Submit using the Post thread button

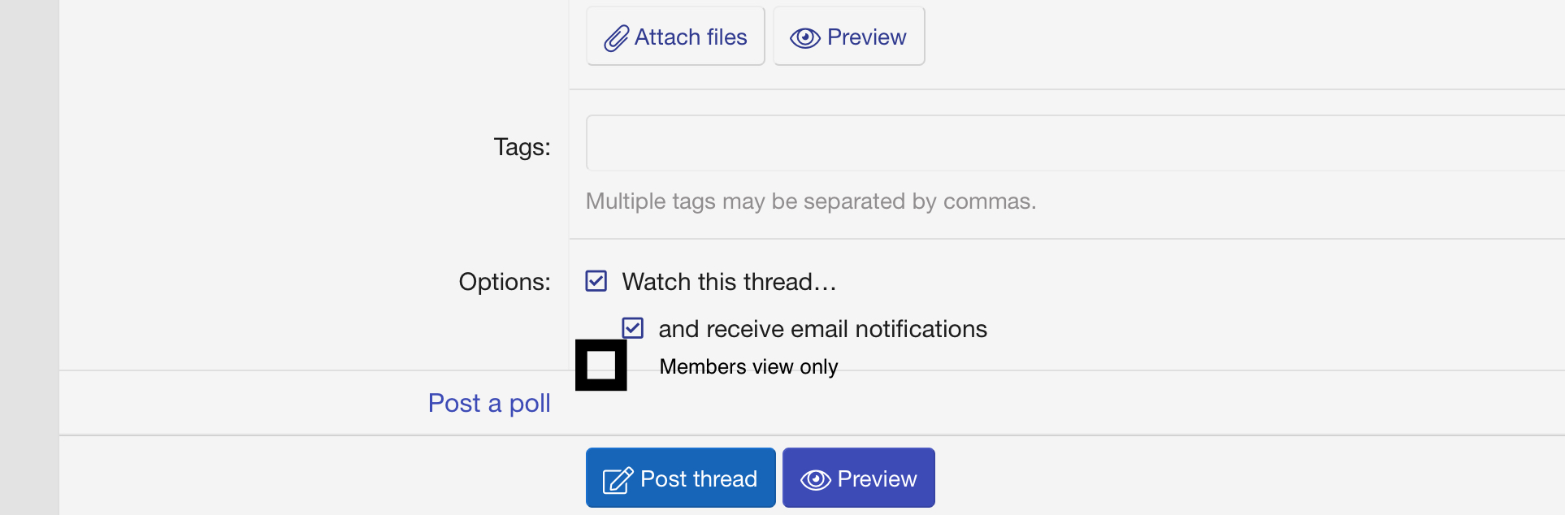pyautogui.click(x=681, y=478)
